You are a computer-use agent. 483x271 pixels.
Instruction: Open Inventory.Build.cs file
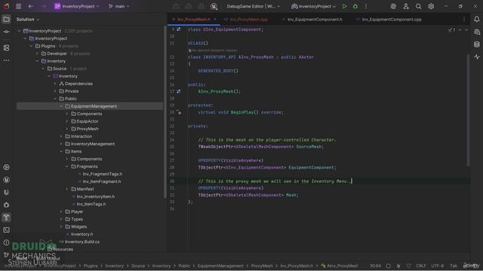point(82,242)
